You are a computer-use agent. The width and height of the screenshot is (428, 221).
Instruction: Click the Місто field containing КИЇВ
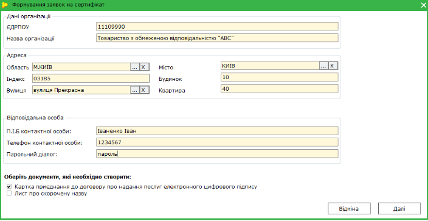[270, 66]
